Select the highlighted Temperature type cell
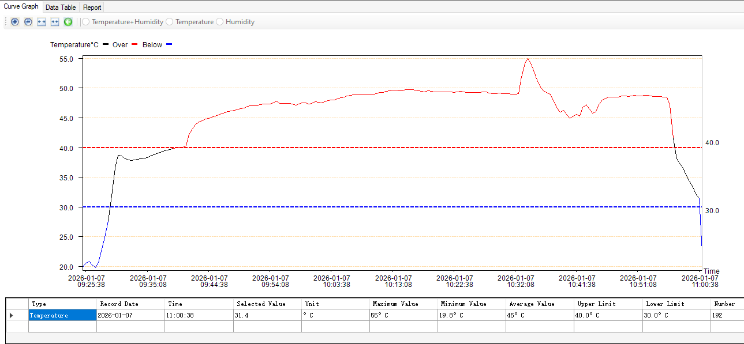This screenshot has height=344, width=744. [x=62, y=315]
